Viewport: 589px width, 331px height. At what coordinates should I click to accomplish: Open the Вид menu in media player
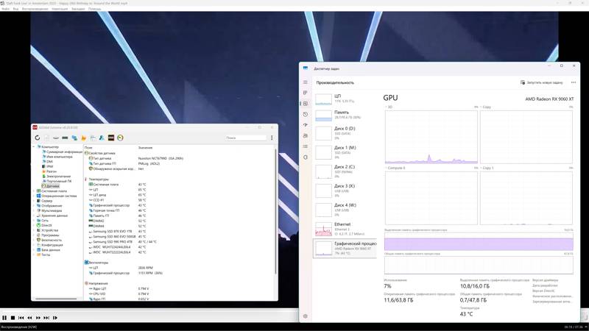15,9
